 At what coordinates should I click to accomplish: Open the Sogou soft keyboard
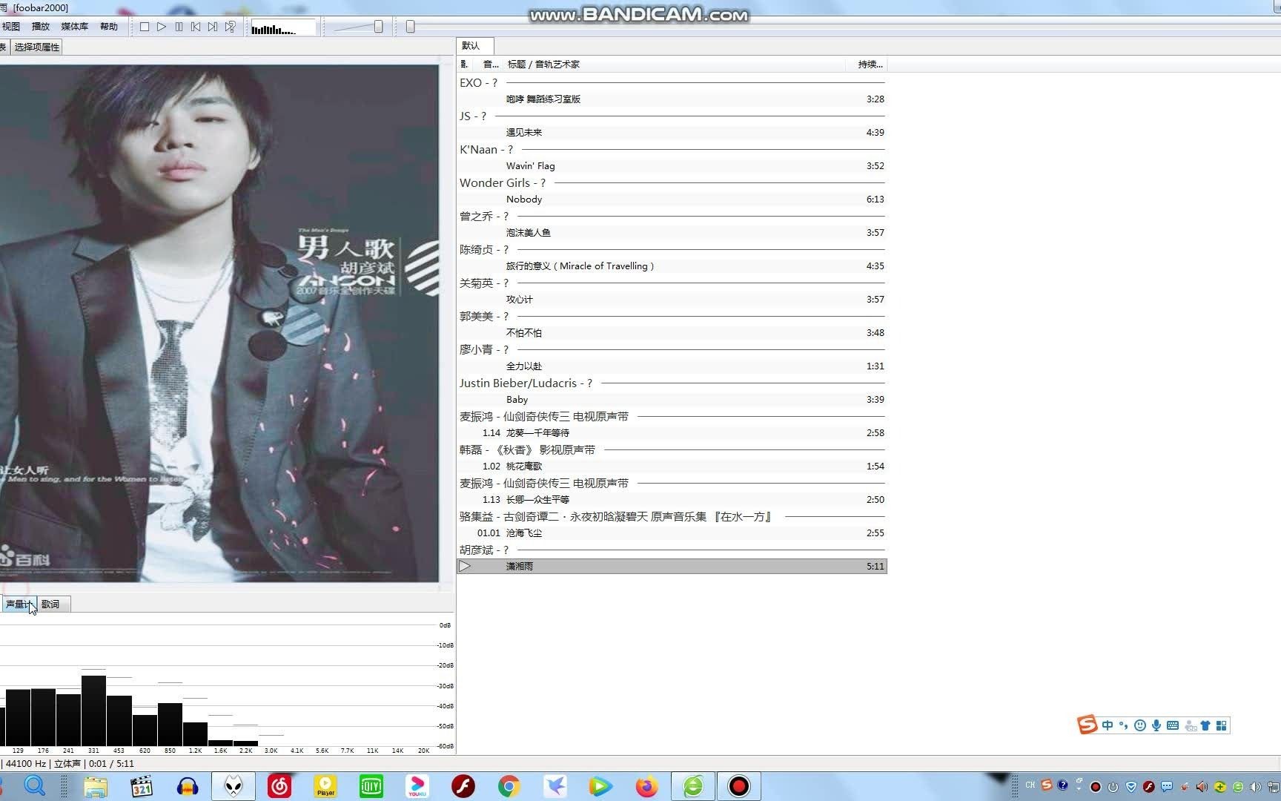1173,725
